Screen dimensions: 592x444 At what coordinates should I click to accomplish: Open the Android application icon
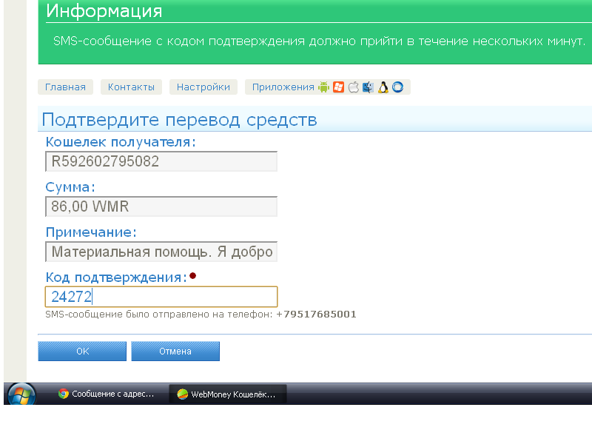(x=323, y=87)
